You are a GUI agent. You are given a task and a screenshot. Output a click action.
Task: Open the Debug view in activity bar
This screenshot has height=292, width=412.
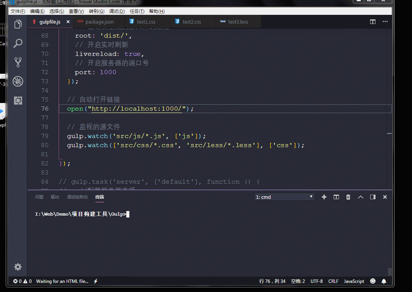click(x=18, y=81)
